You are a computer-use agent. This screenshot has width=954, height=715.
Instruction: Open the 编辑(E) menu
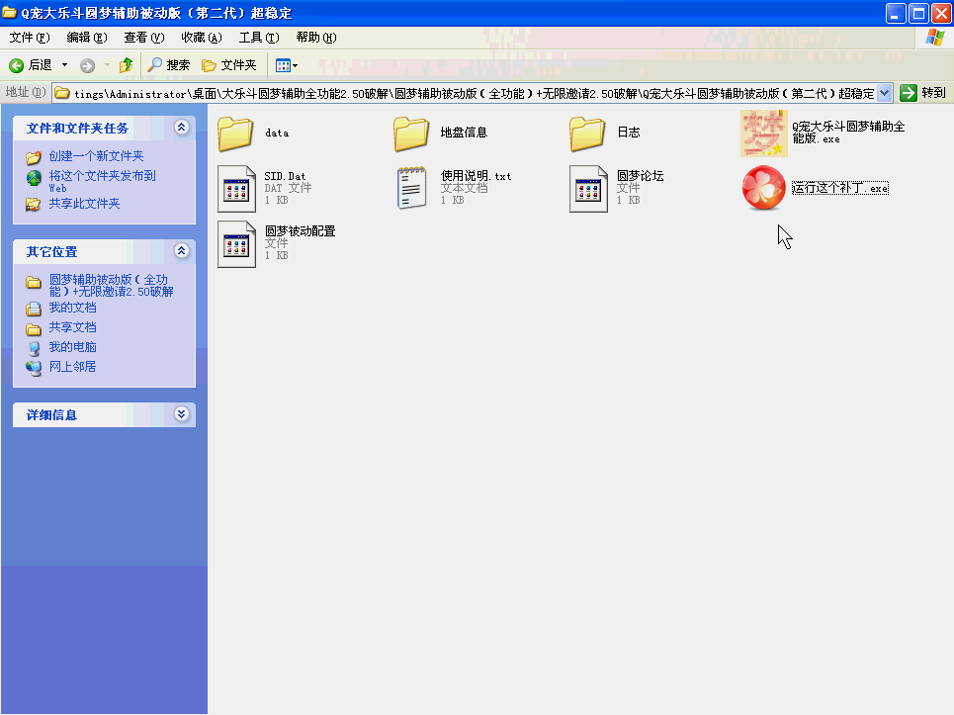pyautogui.click(x=86, y=38)
